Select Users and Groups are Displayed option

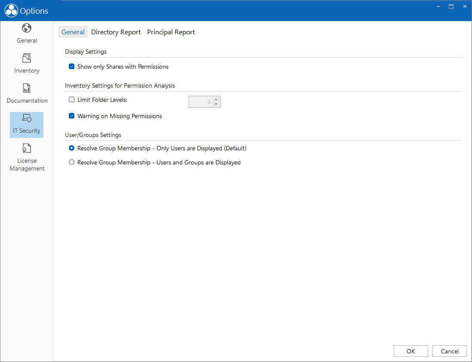(x=72, y=162)
